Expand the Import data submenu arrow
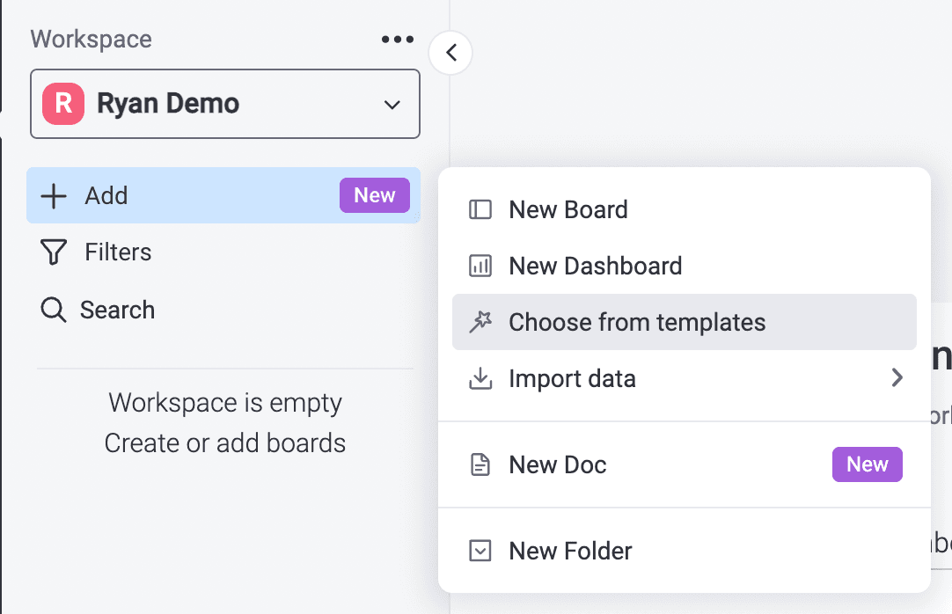952x614 pixels. tap(897, 378)
